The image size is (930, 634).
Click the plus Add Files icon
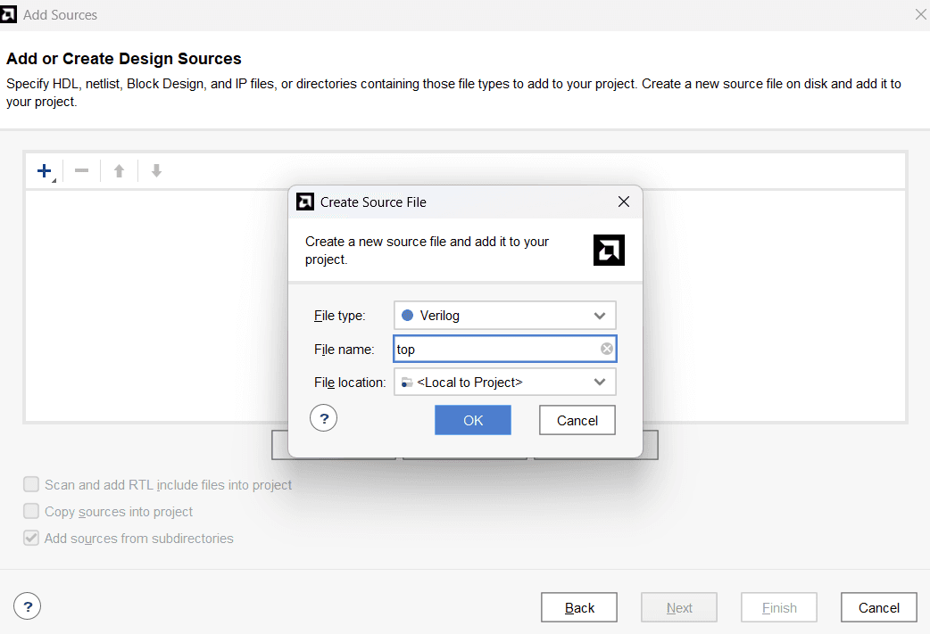44,170
